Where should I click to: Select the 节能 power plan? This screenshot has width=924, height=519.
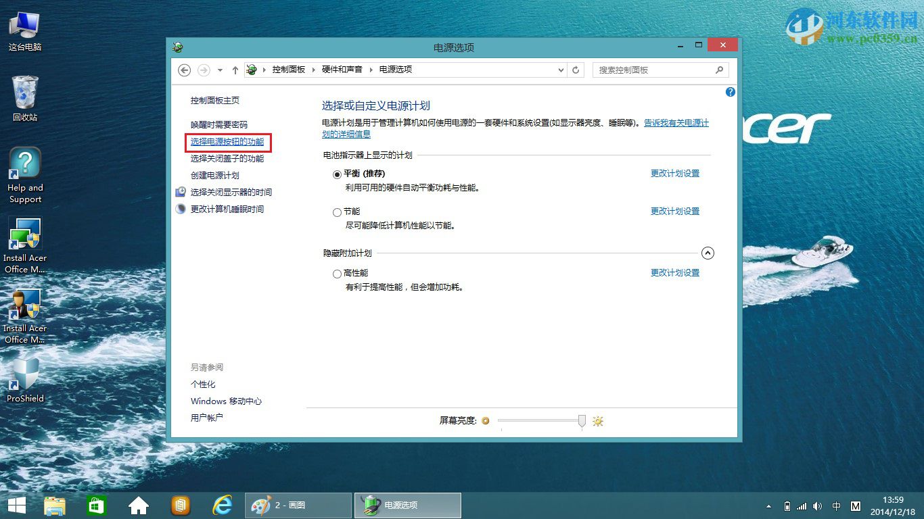(x=337, y=212)
